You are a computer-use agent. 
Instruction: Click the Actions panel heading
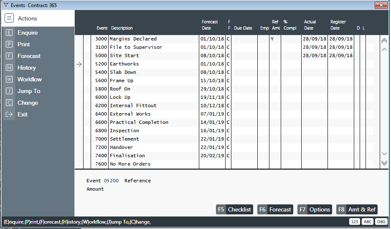click(x=28, y=18)
